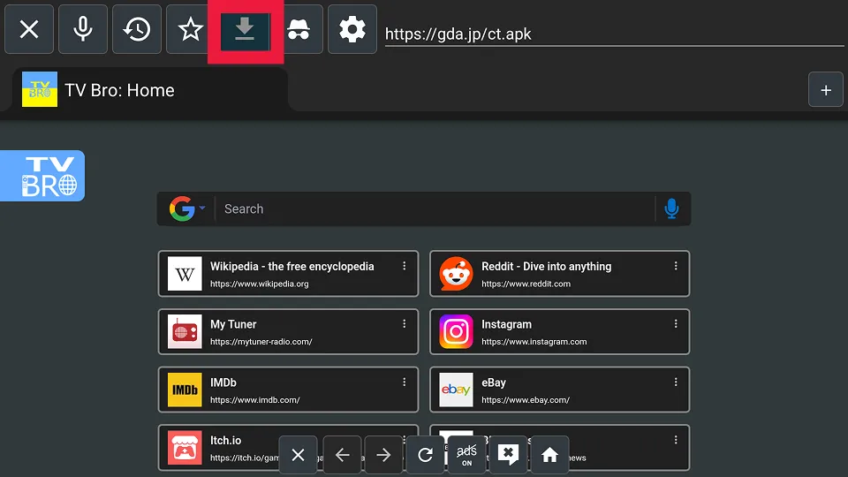The image size is (848, 477).
Task: Open browser settings gear
Action: pyautogui.click(x=352, y=29)
